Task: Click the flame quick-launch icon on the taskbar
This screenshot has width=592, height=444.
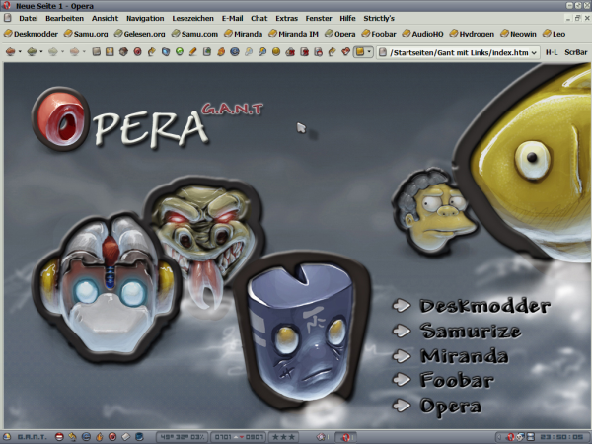Action: point(99,437)
